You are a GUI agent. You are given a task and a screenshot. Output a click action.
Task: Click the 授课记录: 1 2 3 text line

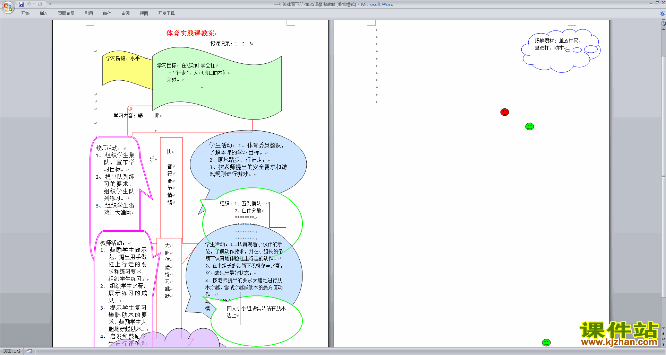pos(232,44)
